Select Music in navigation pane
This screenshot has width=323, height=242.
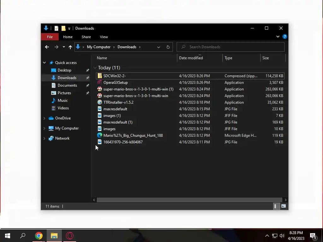[x=63, y=101]
